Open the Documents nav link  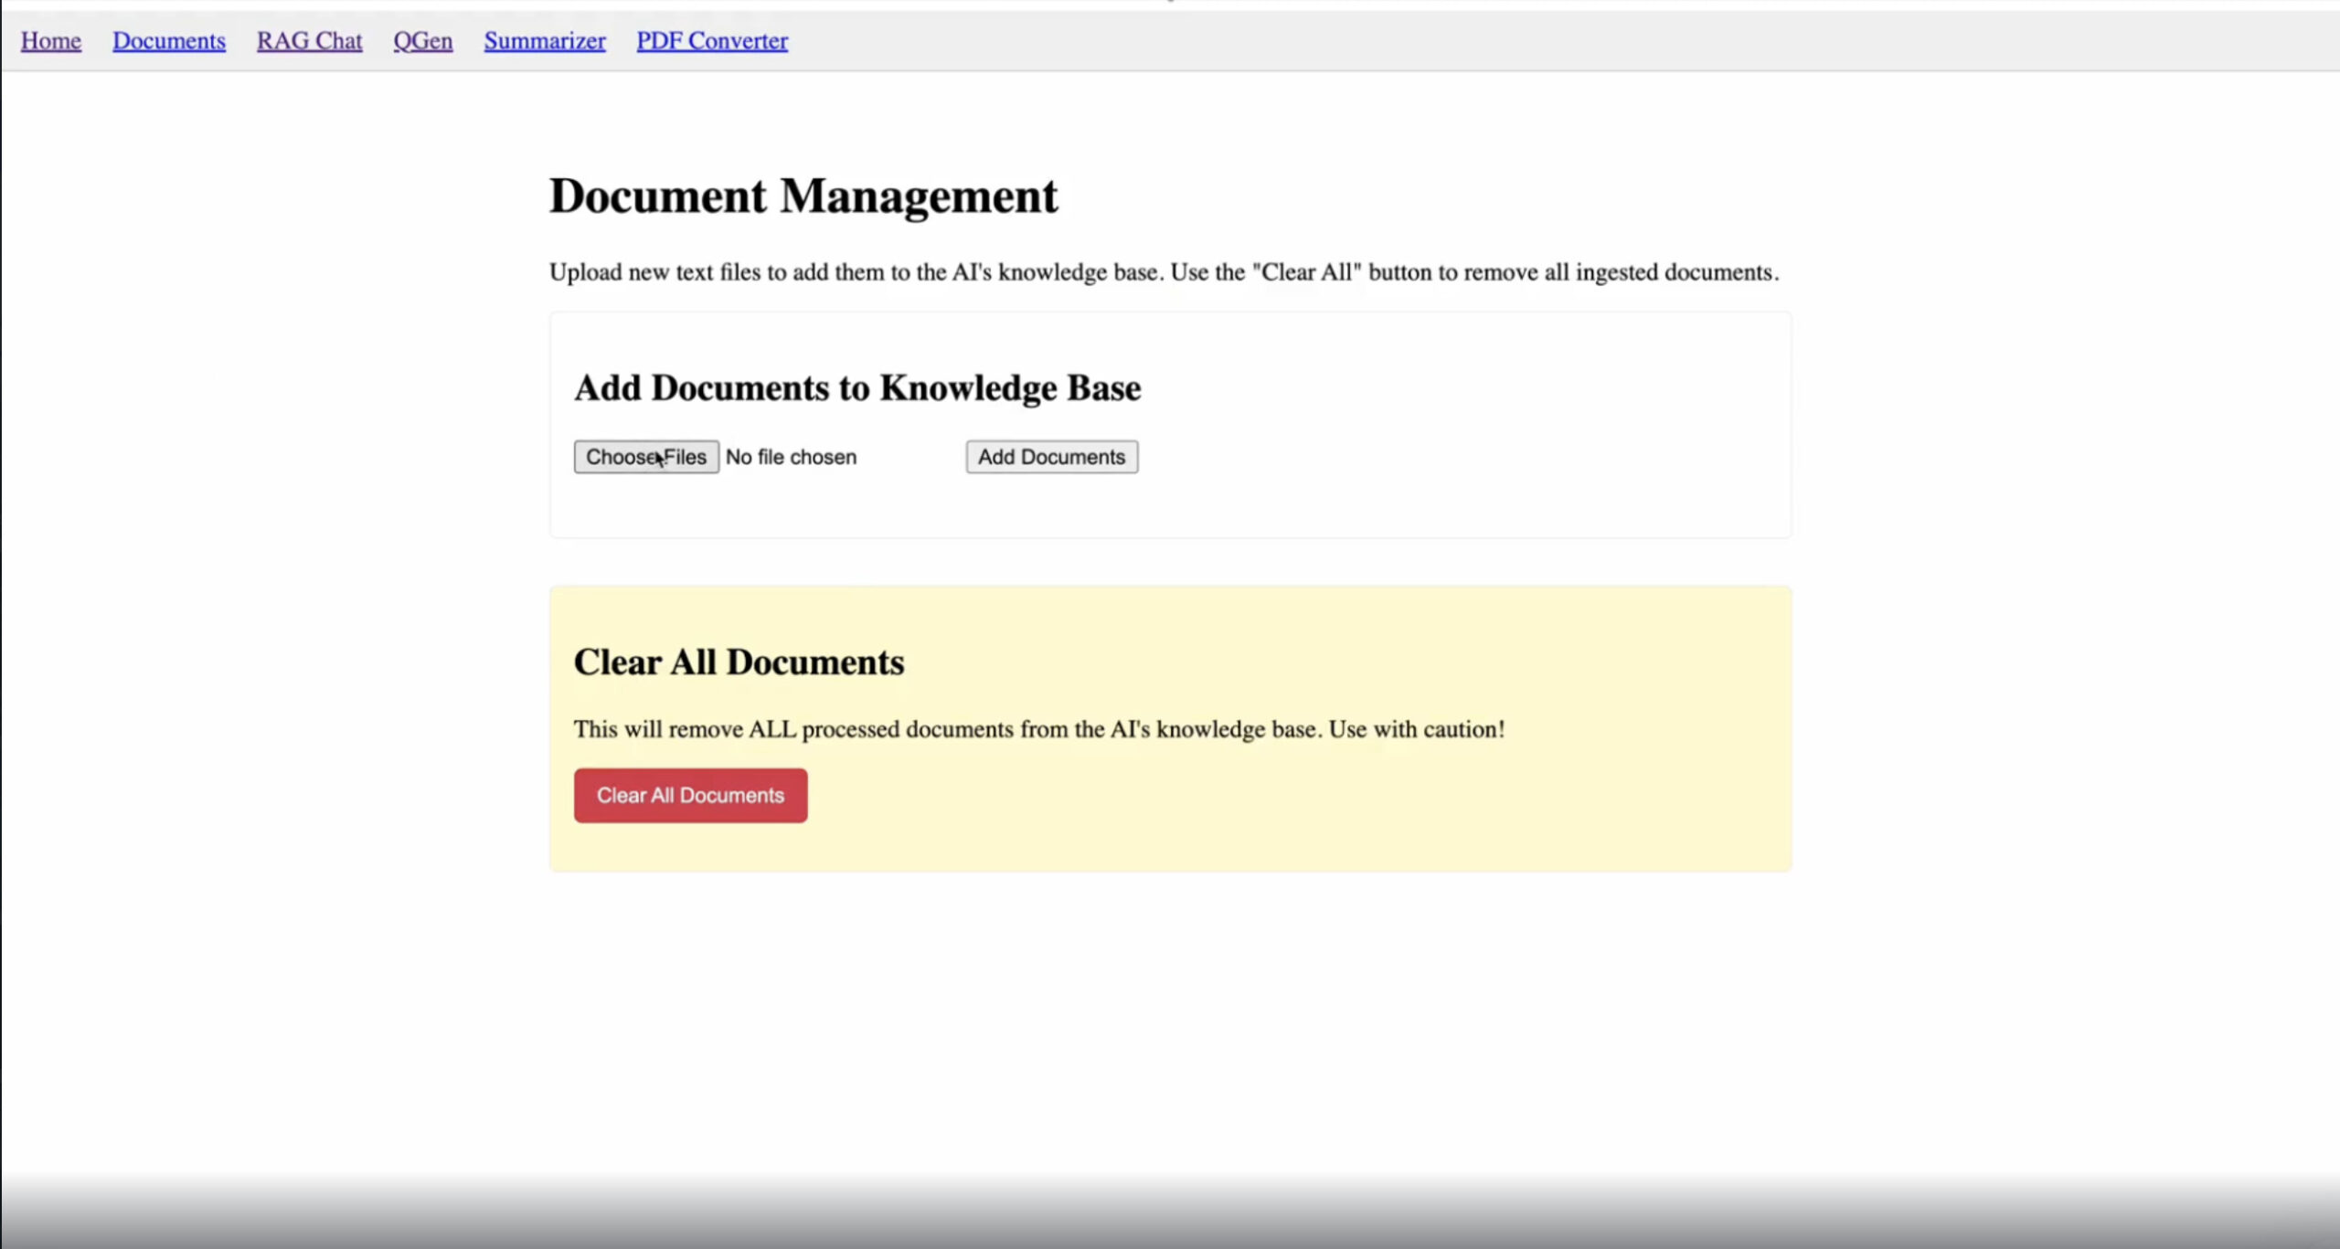coord(168,41)
